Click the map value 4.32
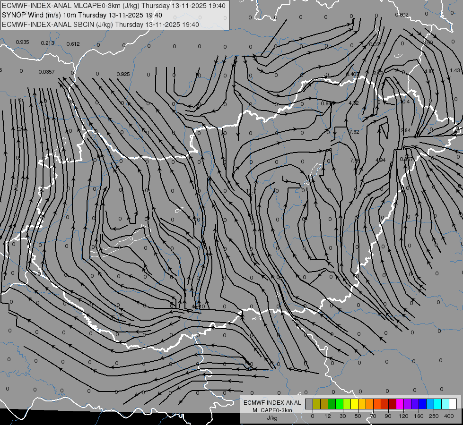The height and width of the screenshot is (425, 463). point(354,103)
